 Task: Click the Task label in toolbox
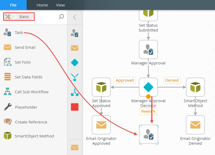(x=19, y=33)
